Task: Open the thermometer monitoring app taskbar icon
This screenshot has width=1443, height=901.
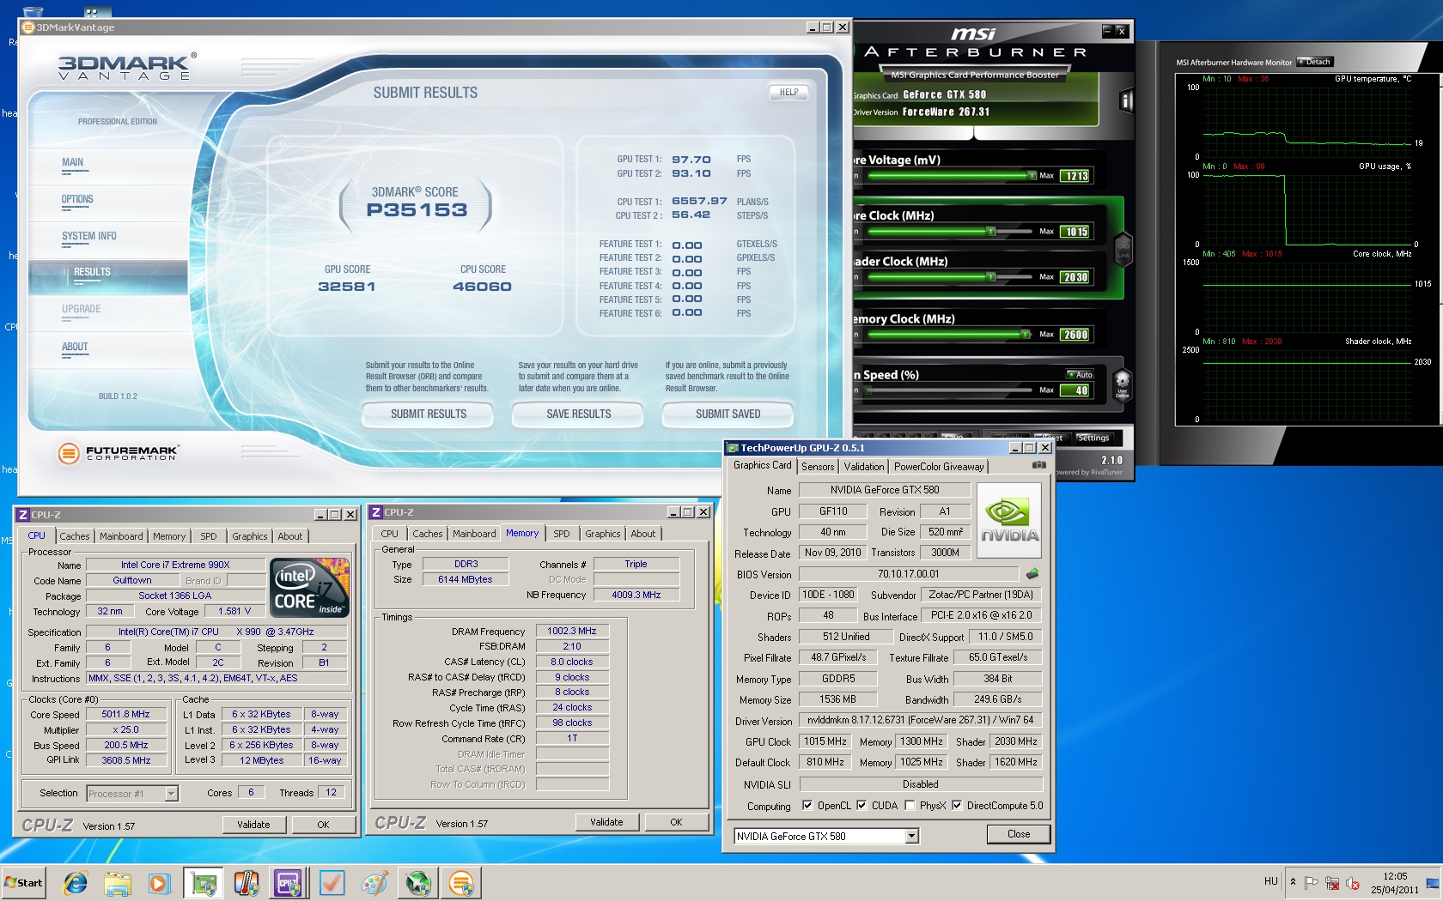Action: 246,882
